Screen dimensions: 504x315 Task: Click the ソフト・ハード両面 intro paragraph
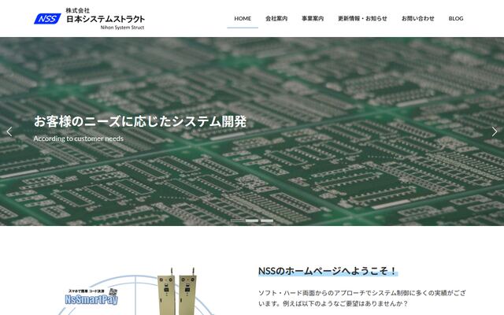(362, 298)
